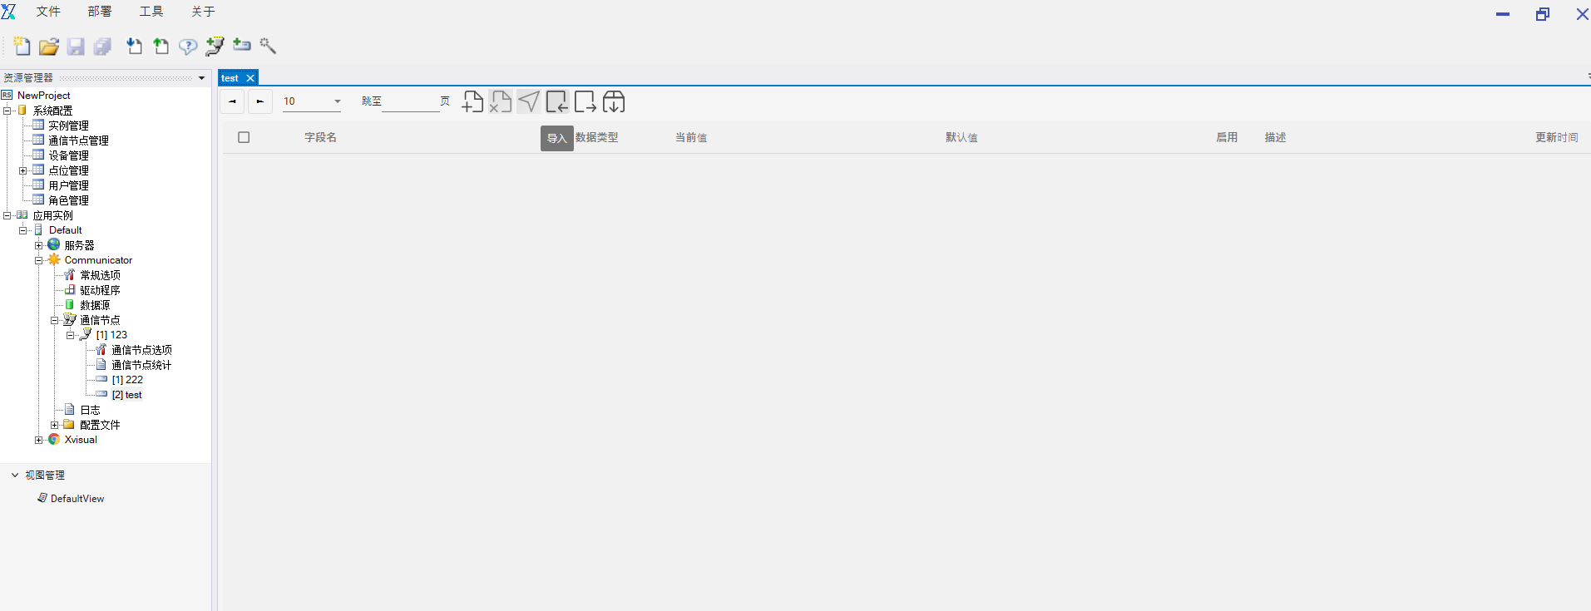
Task: Open the 文件 menu
Action: pyautogui.click(x=48, y=12)
